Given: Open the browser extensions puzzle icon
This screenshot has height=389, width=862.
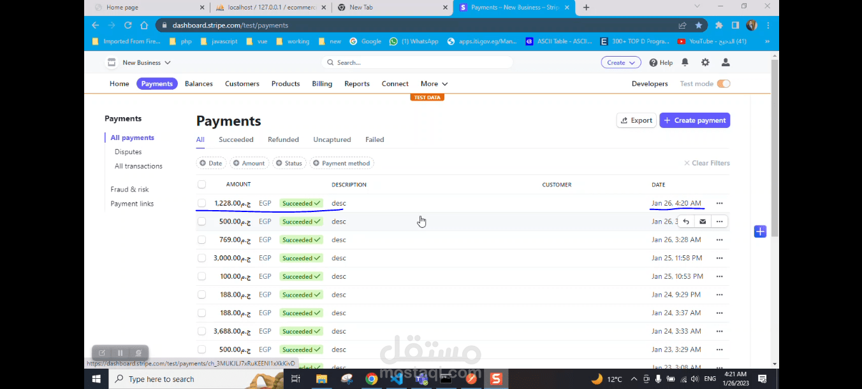Looking at the screenshot, I should coord(719,25).
